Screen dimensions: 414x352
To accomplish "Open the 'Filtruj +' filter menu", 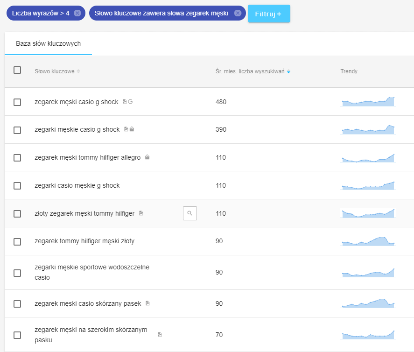I will pos(269,14).
